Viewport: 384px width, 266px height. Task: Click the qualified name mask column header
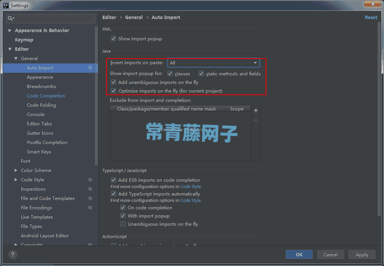[167, 109]
